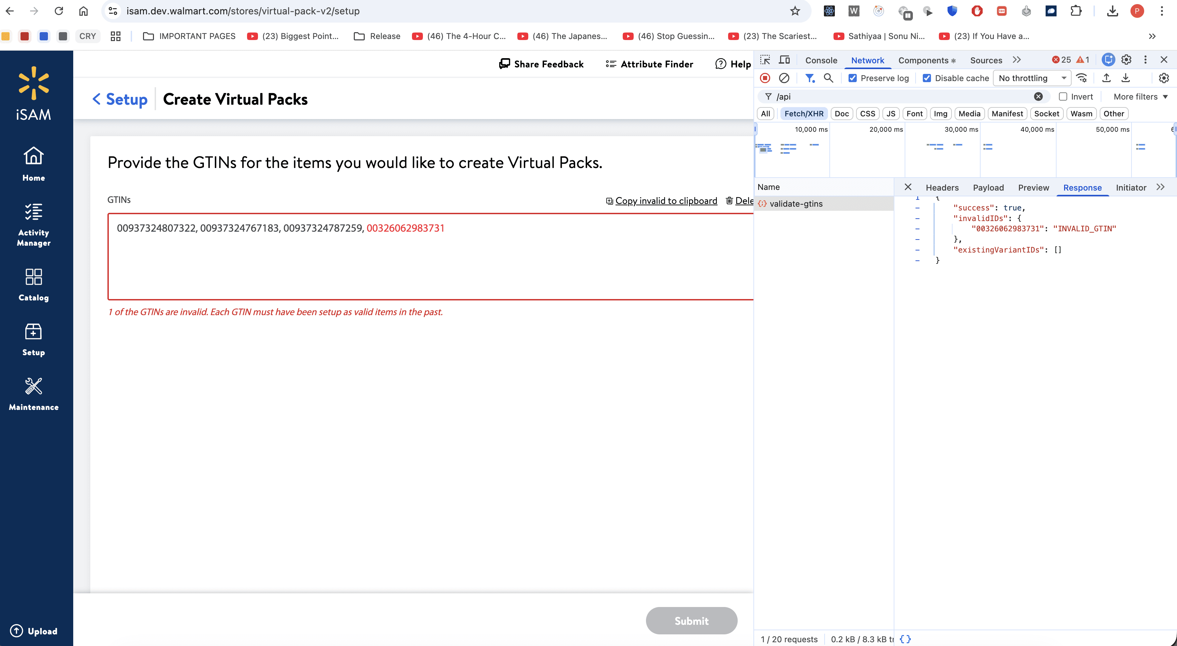Clear the network log in DevTools
This screenshot has height=646, width=1177.
(x=784, y=78)
